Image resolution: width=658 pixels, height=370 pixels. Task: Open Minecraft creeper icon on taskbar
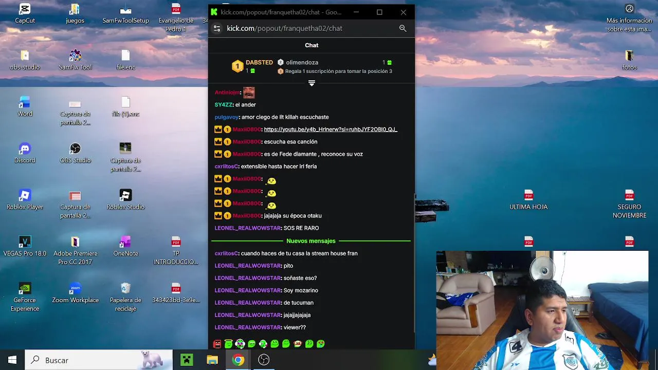click(187, 360)
